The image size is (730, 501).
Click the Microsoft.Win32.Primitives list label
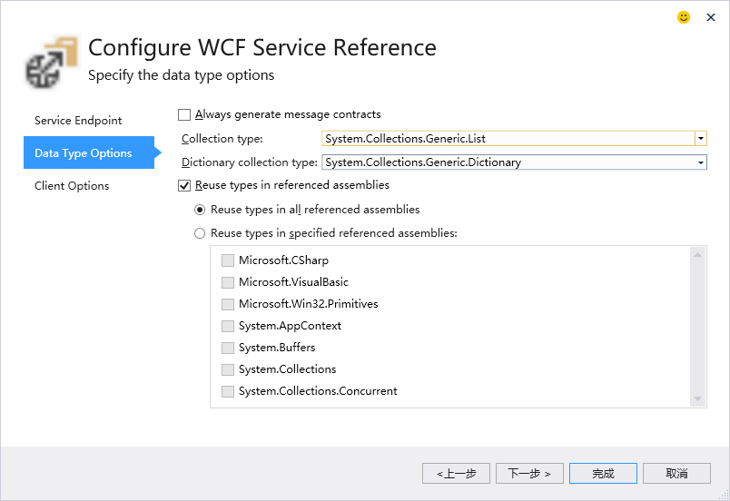click(308, 304)
